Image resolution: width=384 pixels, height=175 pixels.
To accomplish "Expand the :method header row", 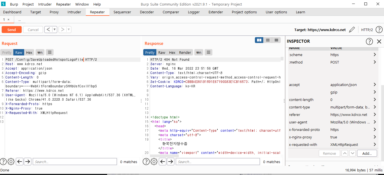I will (375, 62).
